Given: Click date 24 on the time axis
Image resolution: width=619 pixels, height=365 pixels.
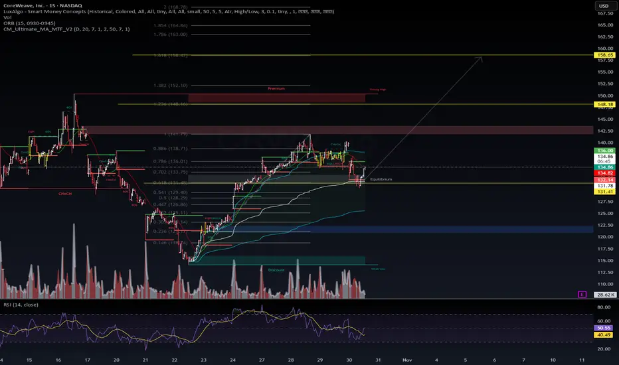Looking at the screenshot, I should click(233, 360).
